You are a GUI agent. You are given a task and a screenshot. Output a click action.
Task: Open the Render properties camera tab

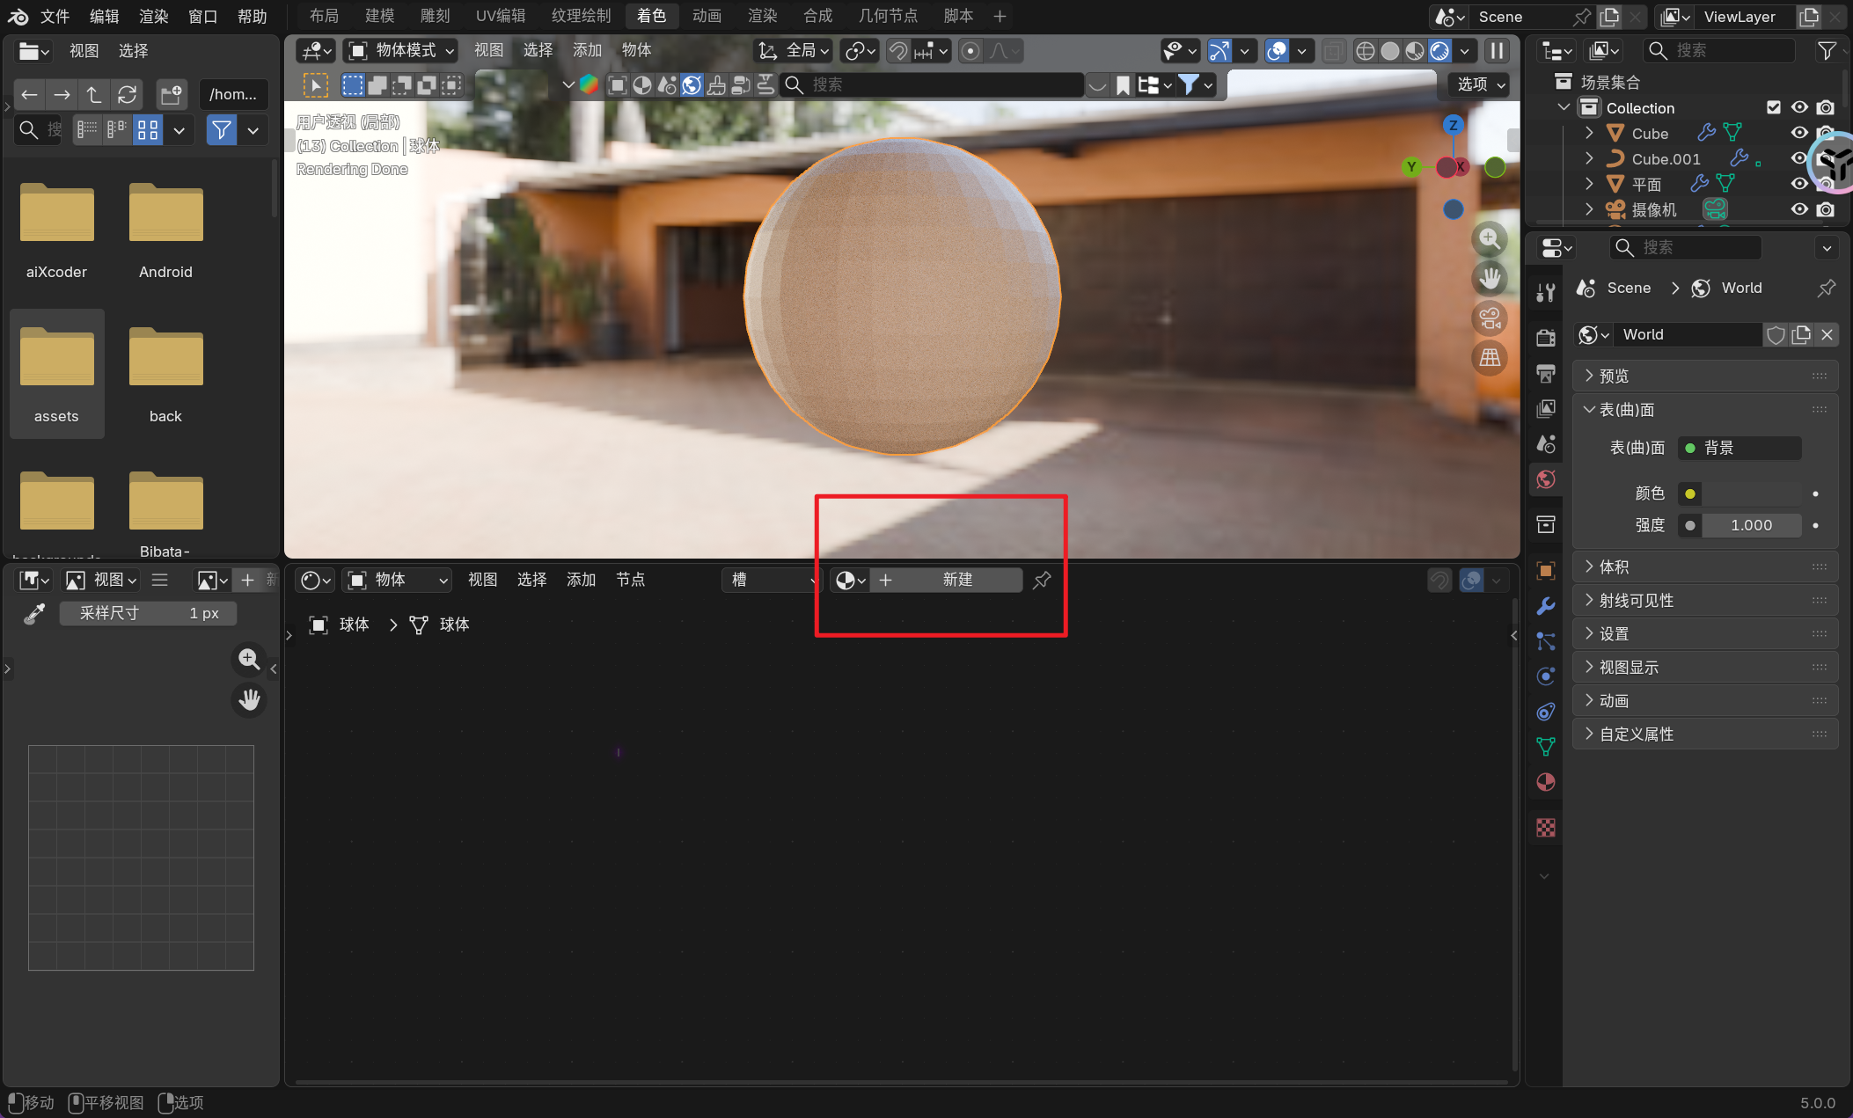click(x=1545, y=338)
